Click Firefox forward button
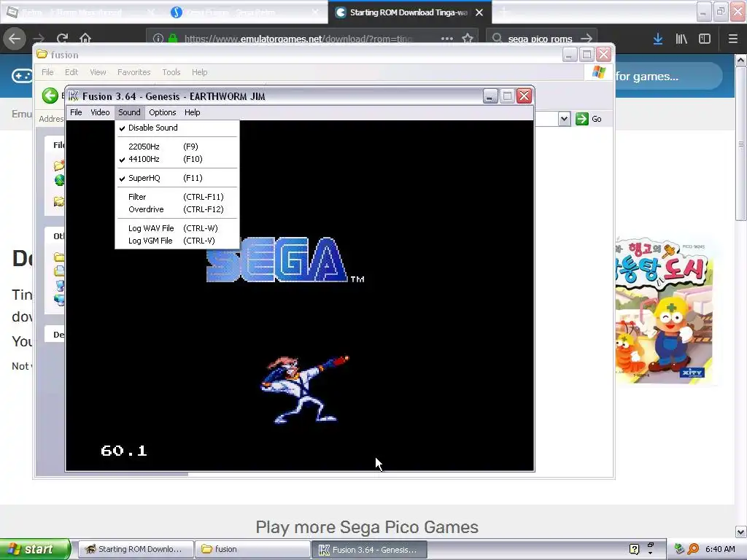 [x=39, y=39]
